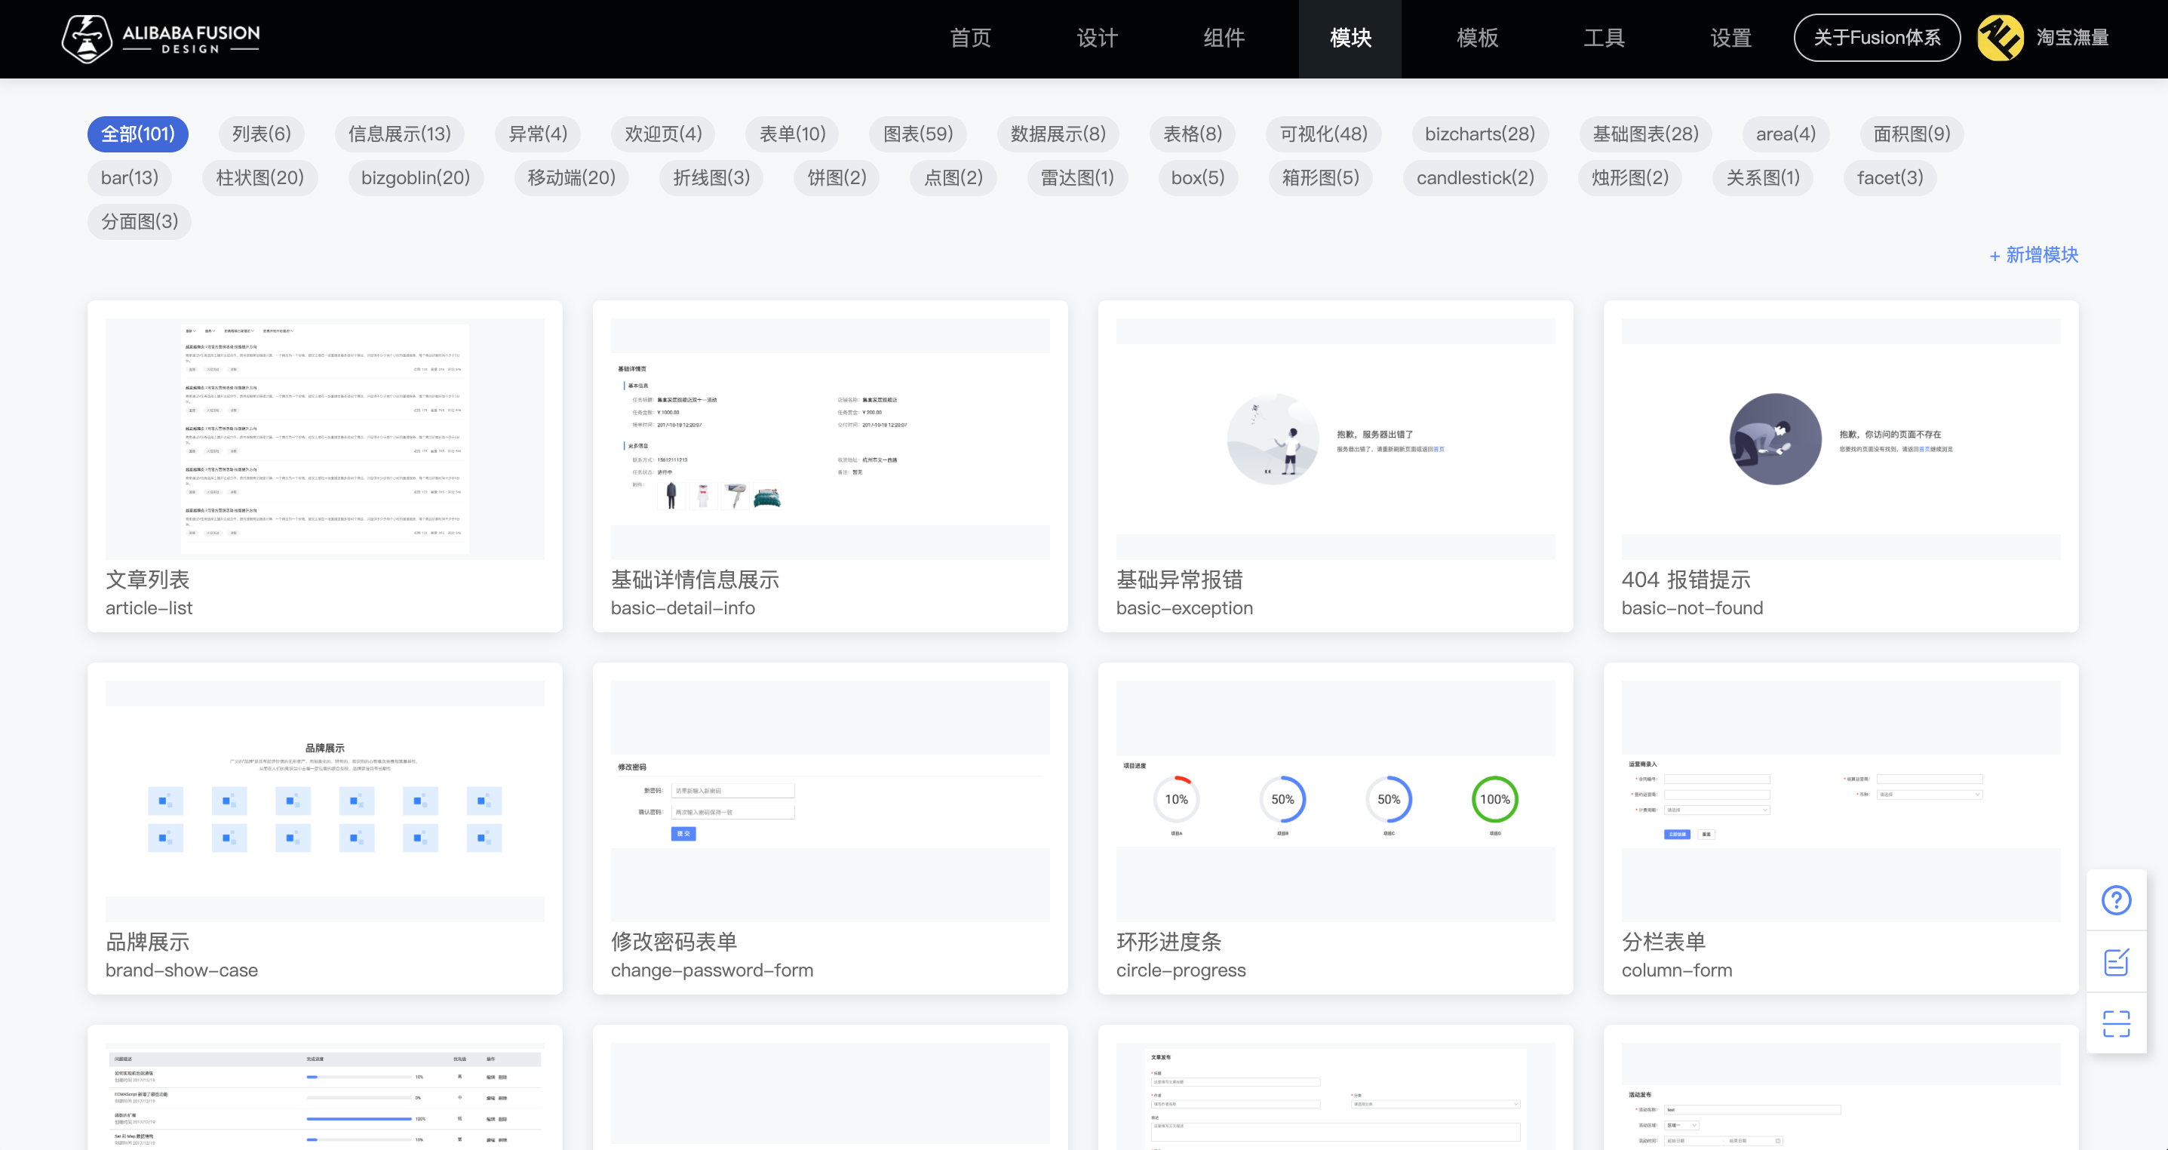
Task: Open the 关于Fusion体系 button
Action: pos(1876,38)
